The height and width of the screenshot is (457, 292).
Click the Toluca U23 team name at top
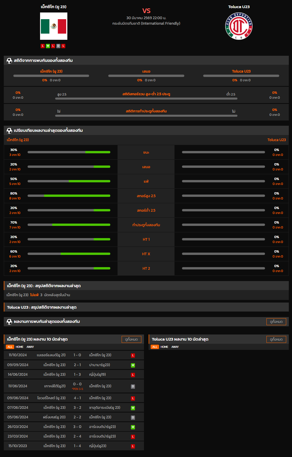tap(239, 7)
